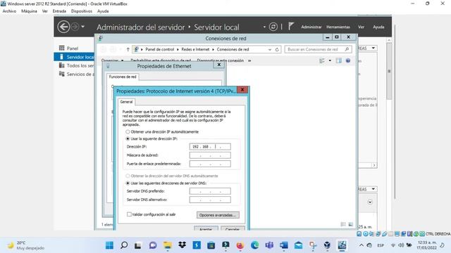Click the Servidor DNS alternativo field
451x253 pixels.
click(x=210, y=200)
